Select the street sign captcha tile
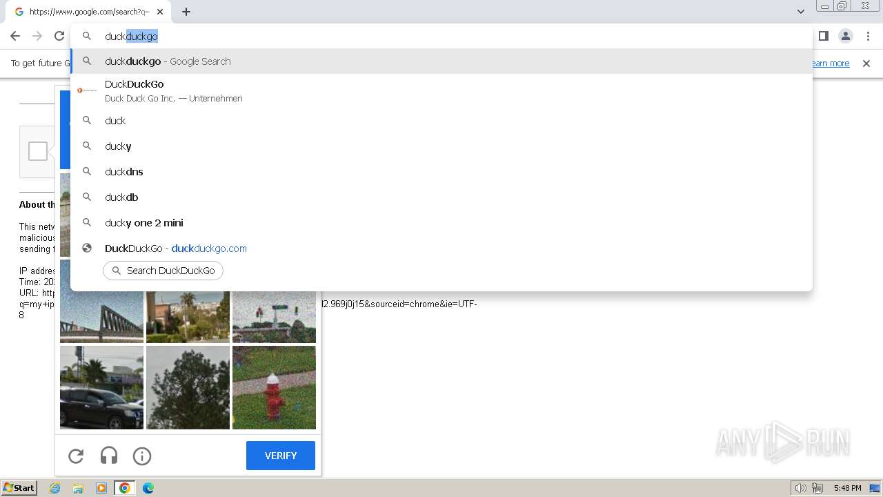This screenshot has width=883, height=497. click(274, 317)
